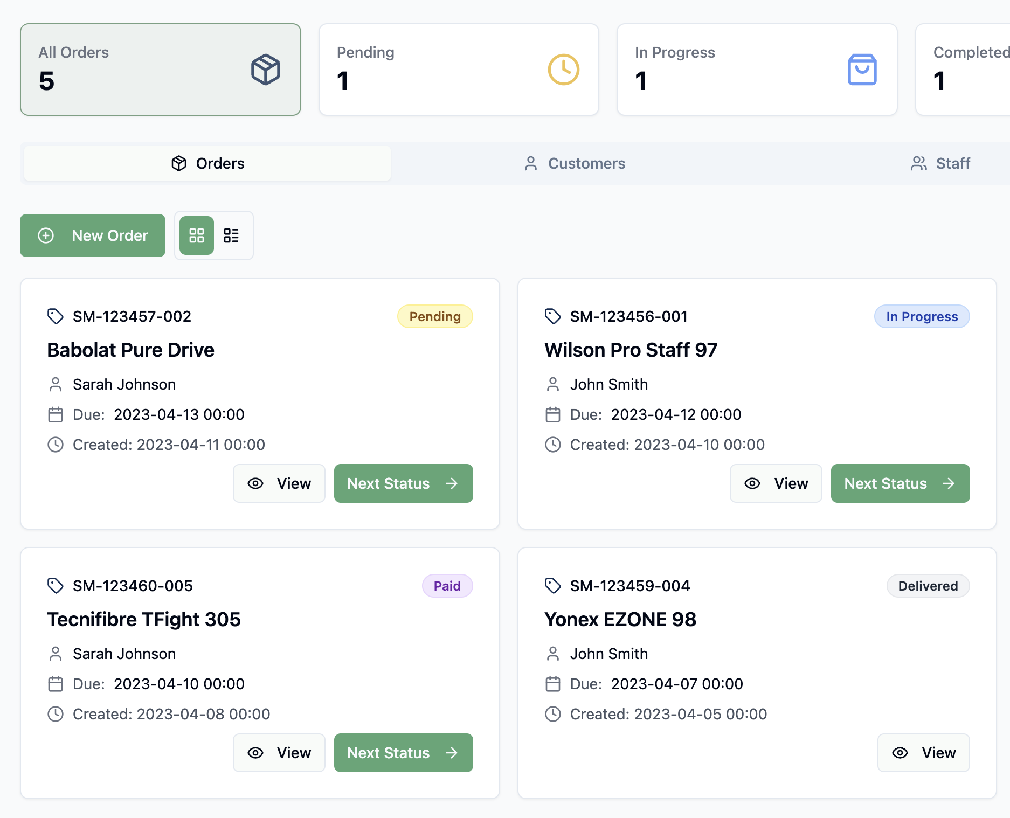
Task: Click order number SM-123460-005
Action: [133, 586]
